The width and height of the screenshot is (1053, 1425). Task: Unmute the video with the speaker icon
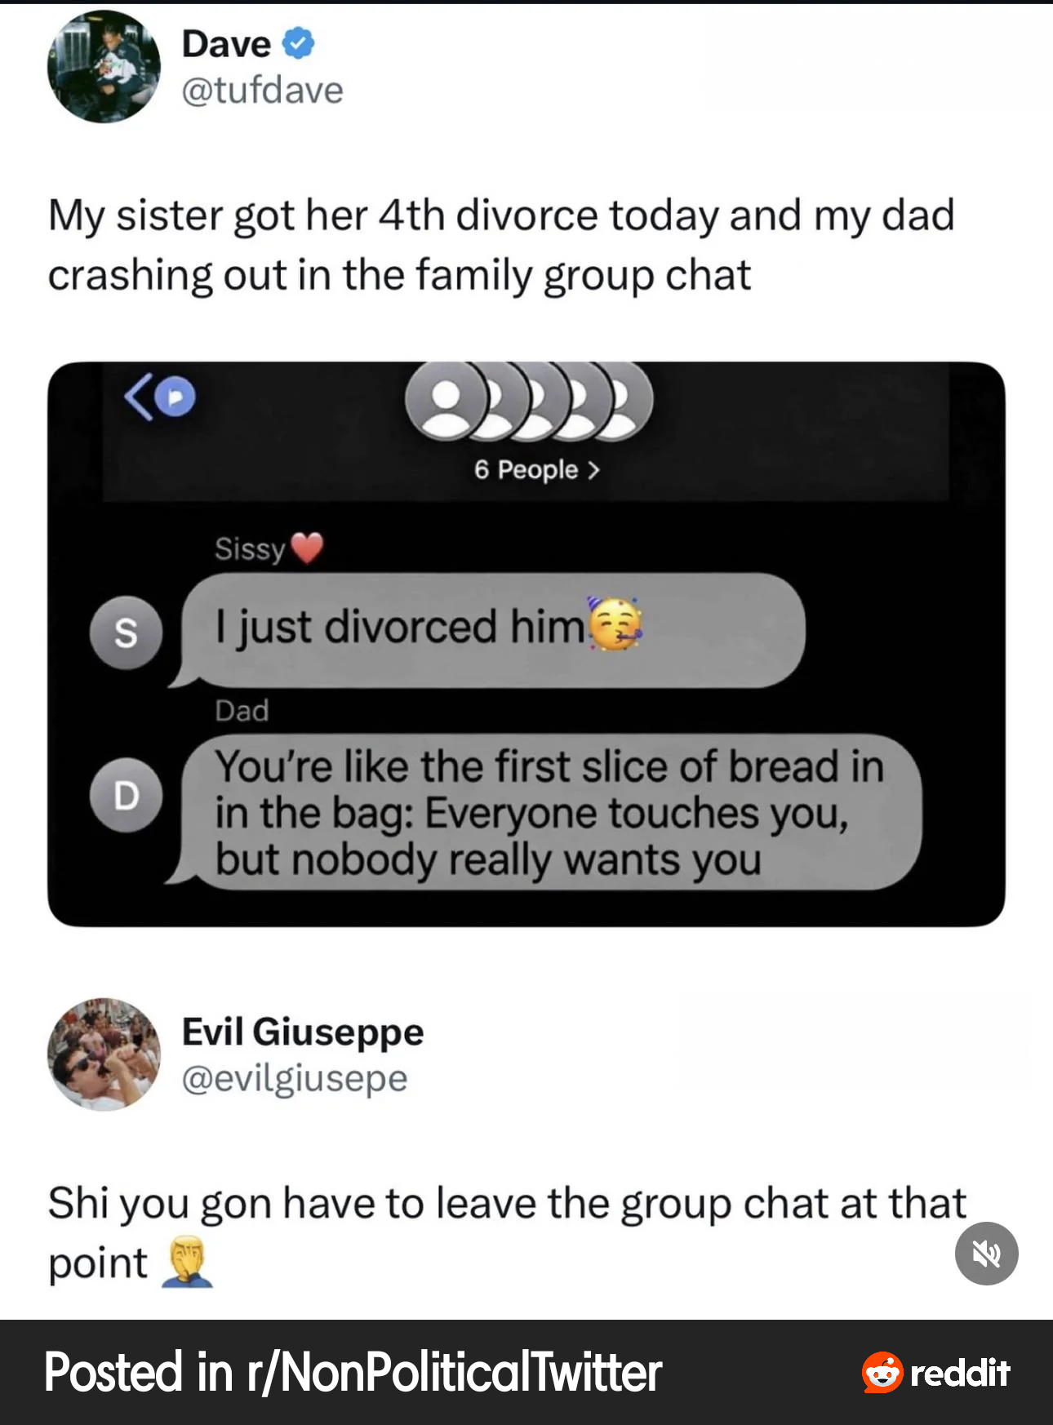point(986,1253)
